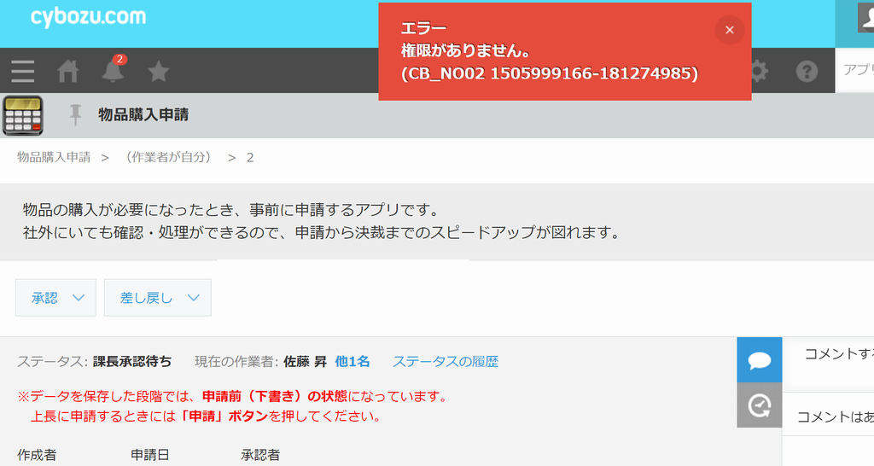Screen dimensions: 874x466
Task: Open the help question mark icon
Action: [807, 72]
